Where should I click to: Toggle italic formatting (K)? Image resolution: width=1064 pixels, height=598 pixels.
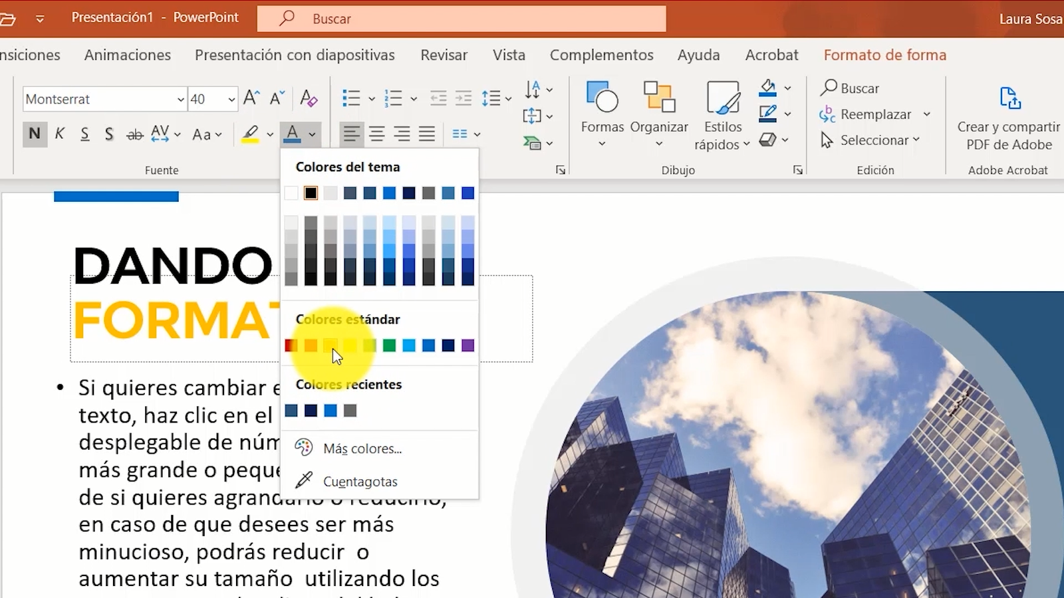click(60, 134)
